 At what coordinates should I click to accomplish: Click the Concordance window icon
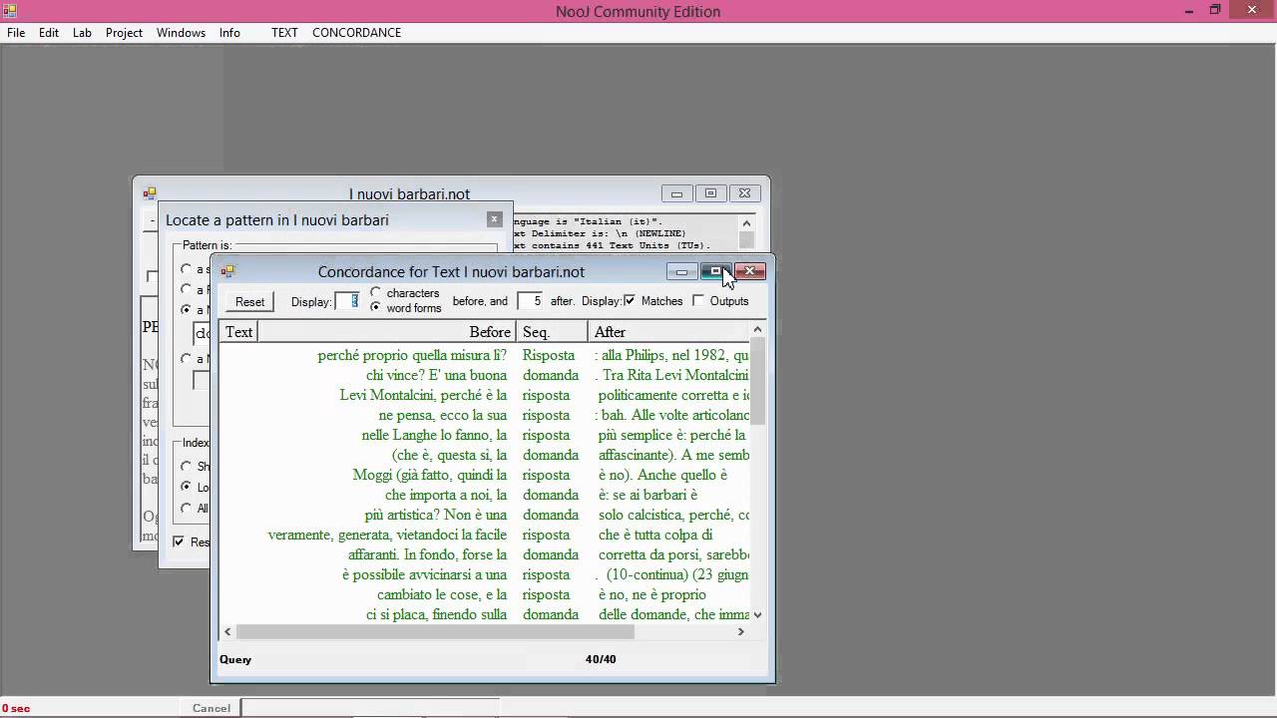coord(227,271)
